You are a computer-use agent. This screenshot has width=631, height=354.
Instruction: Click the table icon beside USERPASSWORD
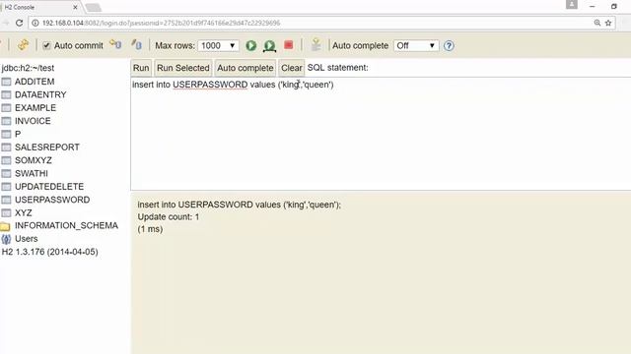pos(6,201)
